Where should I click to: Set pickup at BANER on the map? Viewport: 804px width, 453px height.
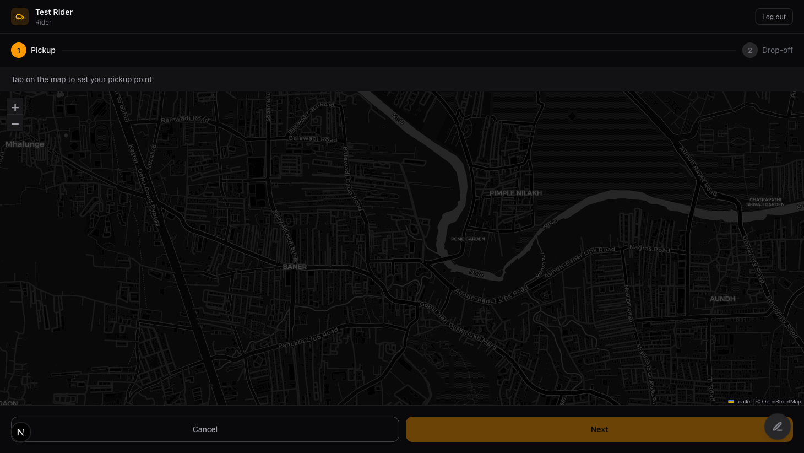coord(295,267)
